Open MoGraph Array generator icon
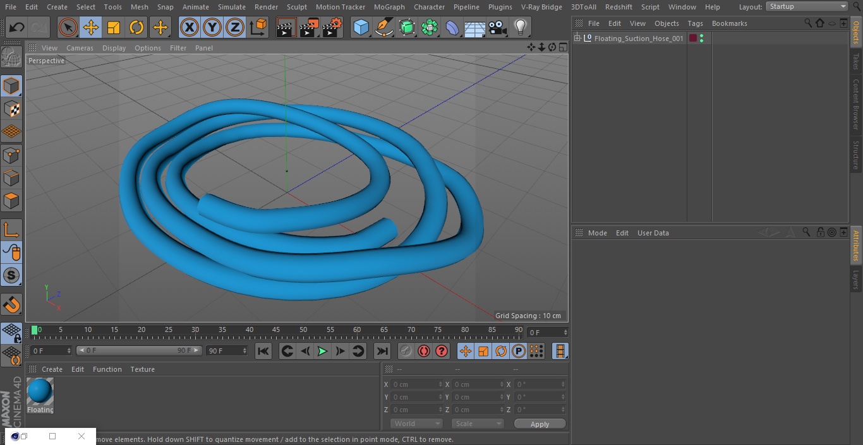This screenshot has width=863, height=445. pyautogui.click(x=430, y=28)
